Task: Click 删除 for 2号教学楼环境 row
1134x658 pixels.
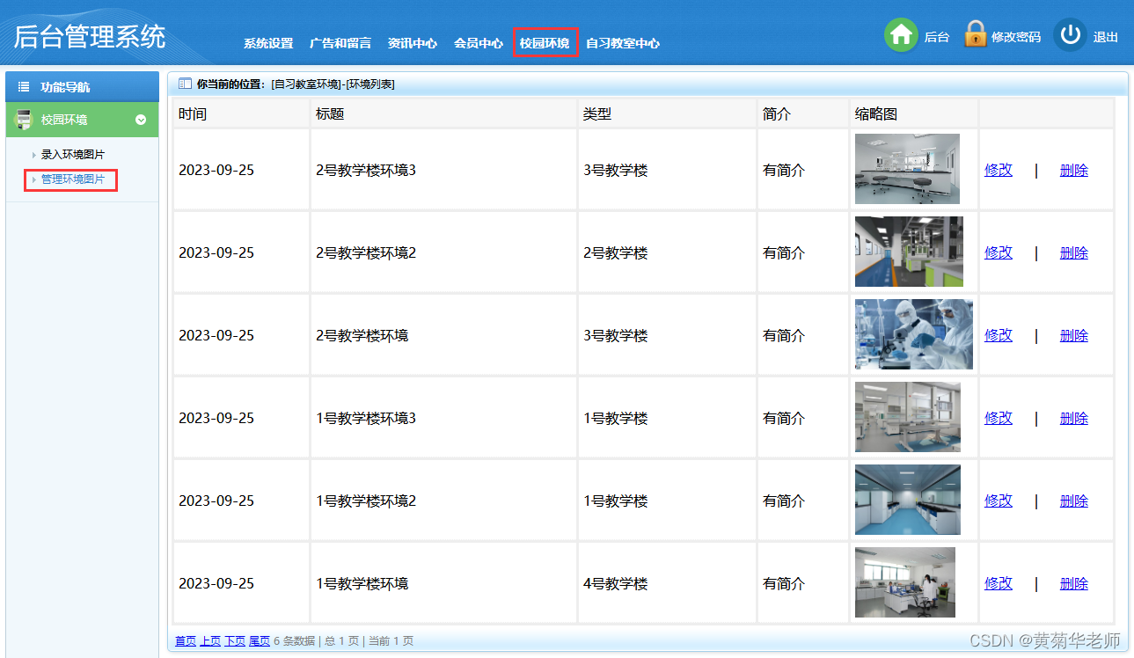Action: coord(1074,335)
